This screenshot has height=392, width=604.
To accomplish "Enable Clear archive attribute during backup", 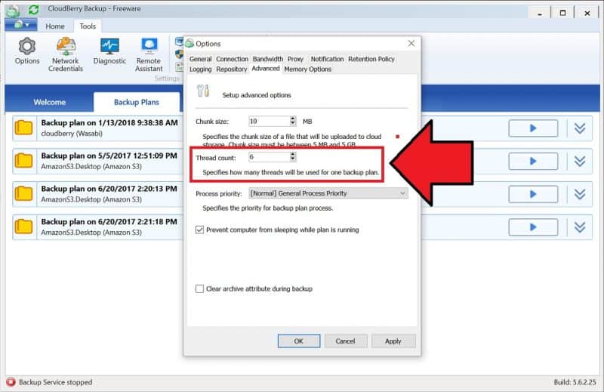I will 199,289.
